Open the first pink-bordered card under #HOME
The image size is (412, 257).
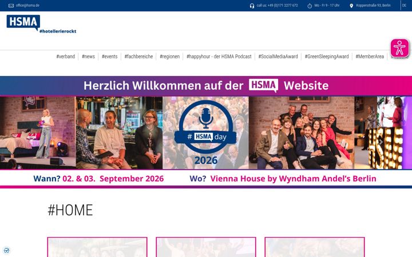(97, 247)
